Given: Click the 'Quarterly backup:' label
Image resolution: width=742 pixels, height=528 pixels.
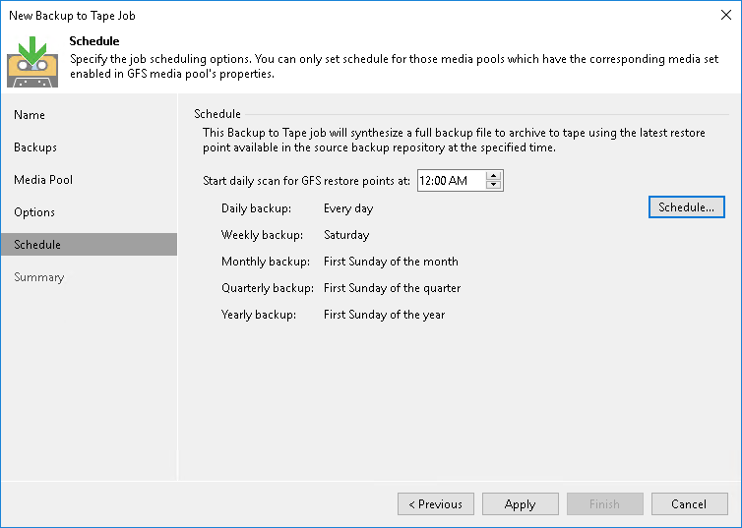Looking at the screenshot, I should click(268, 288).
